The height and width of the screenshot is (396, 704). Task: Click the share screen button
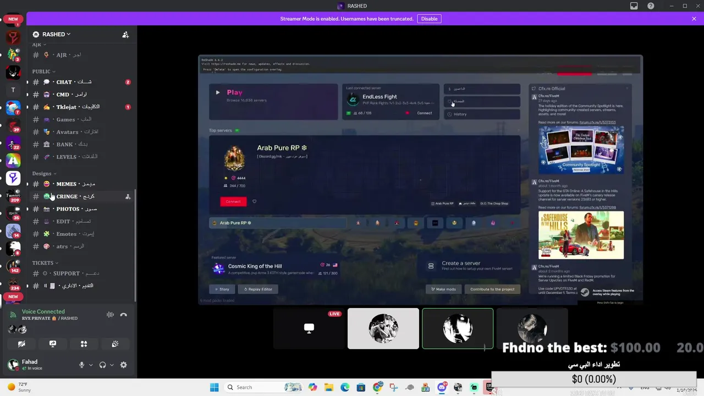coord(53,344)
